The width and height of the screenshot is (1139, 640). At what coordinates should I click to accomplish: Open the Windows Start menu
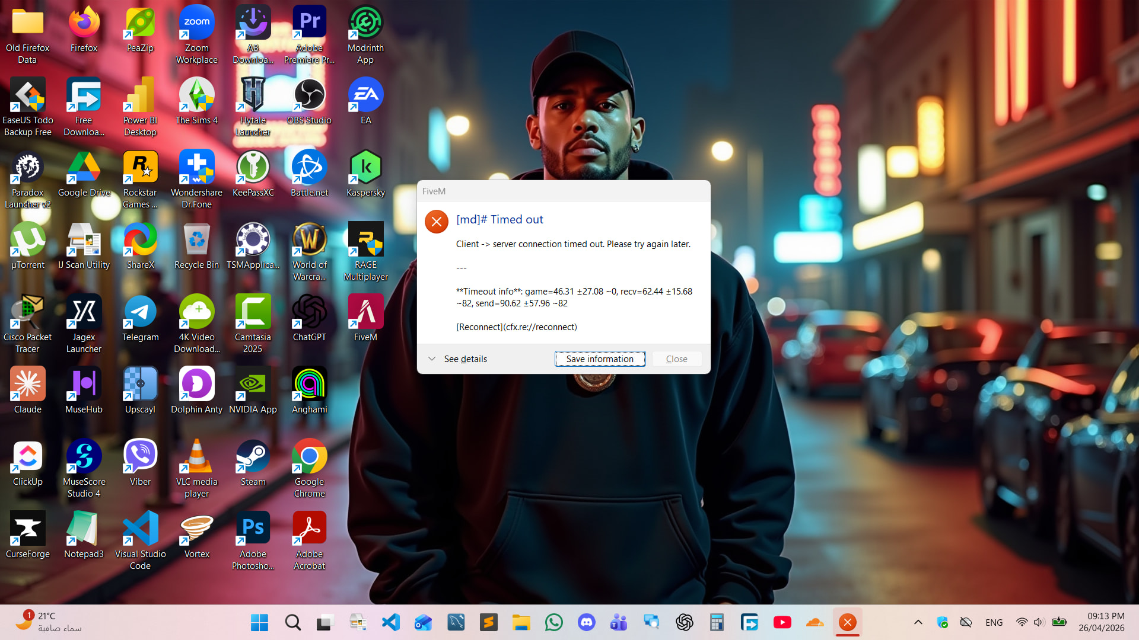pyautogui.click(x=259, y=622)
